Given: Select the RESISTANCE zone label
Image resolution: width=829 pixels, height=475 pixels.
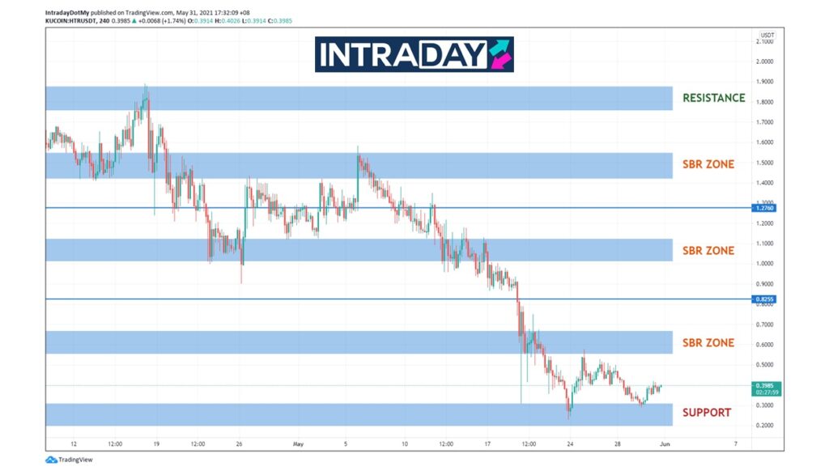Looking at the screenshot, I should (x=713, y=98).
